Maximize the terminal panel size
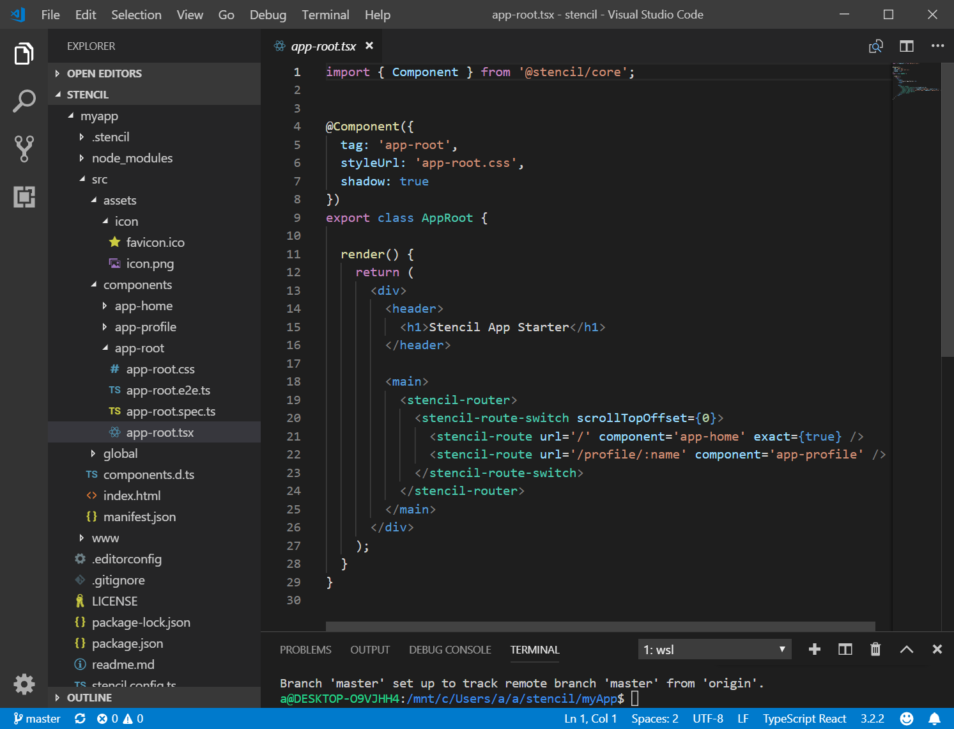Screen dimensions: 954x729 (906, 650)
